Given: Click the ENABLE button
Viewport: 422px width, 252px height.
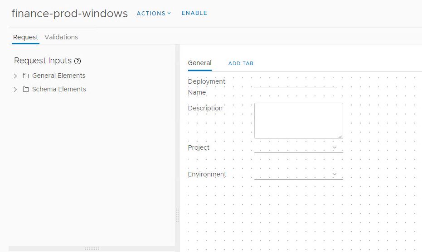Looking at the screenshot, I should pos(194,13).
